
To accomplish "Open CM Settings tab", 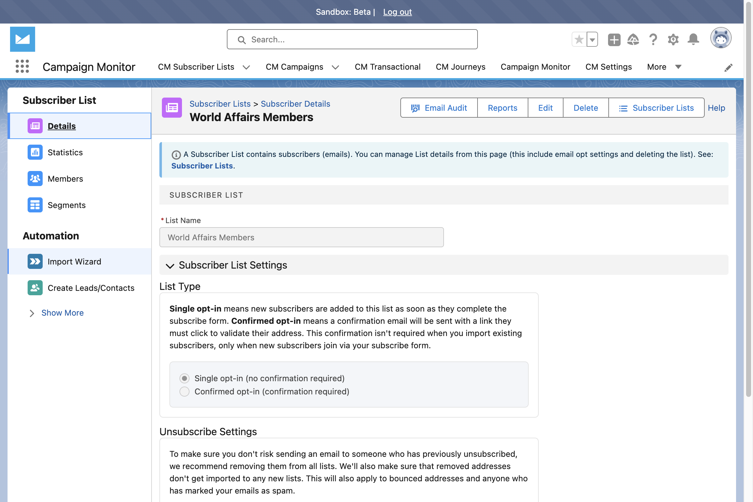I will 608,67.
